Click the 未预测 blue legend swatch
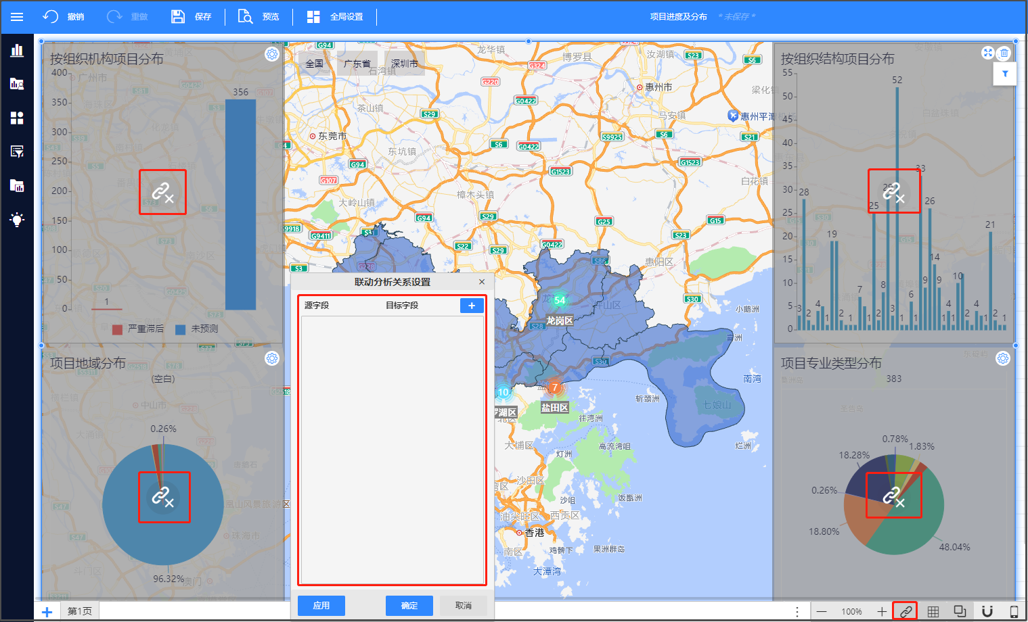This screenshot has width=1028, height=622. pos(181,329)
